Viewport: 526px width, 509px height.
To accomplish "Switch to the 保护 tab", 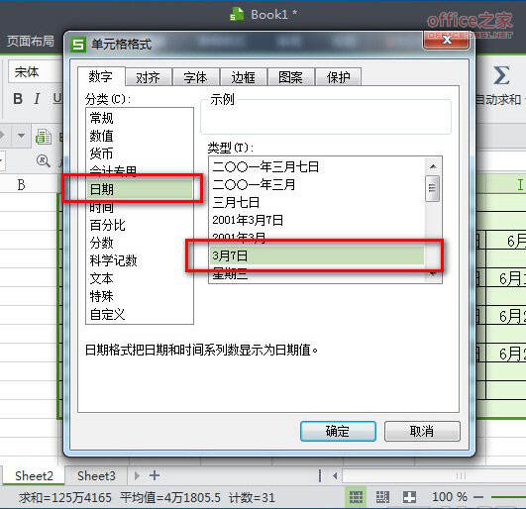I will [338, 77].
